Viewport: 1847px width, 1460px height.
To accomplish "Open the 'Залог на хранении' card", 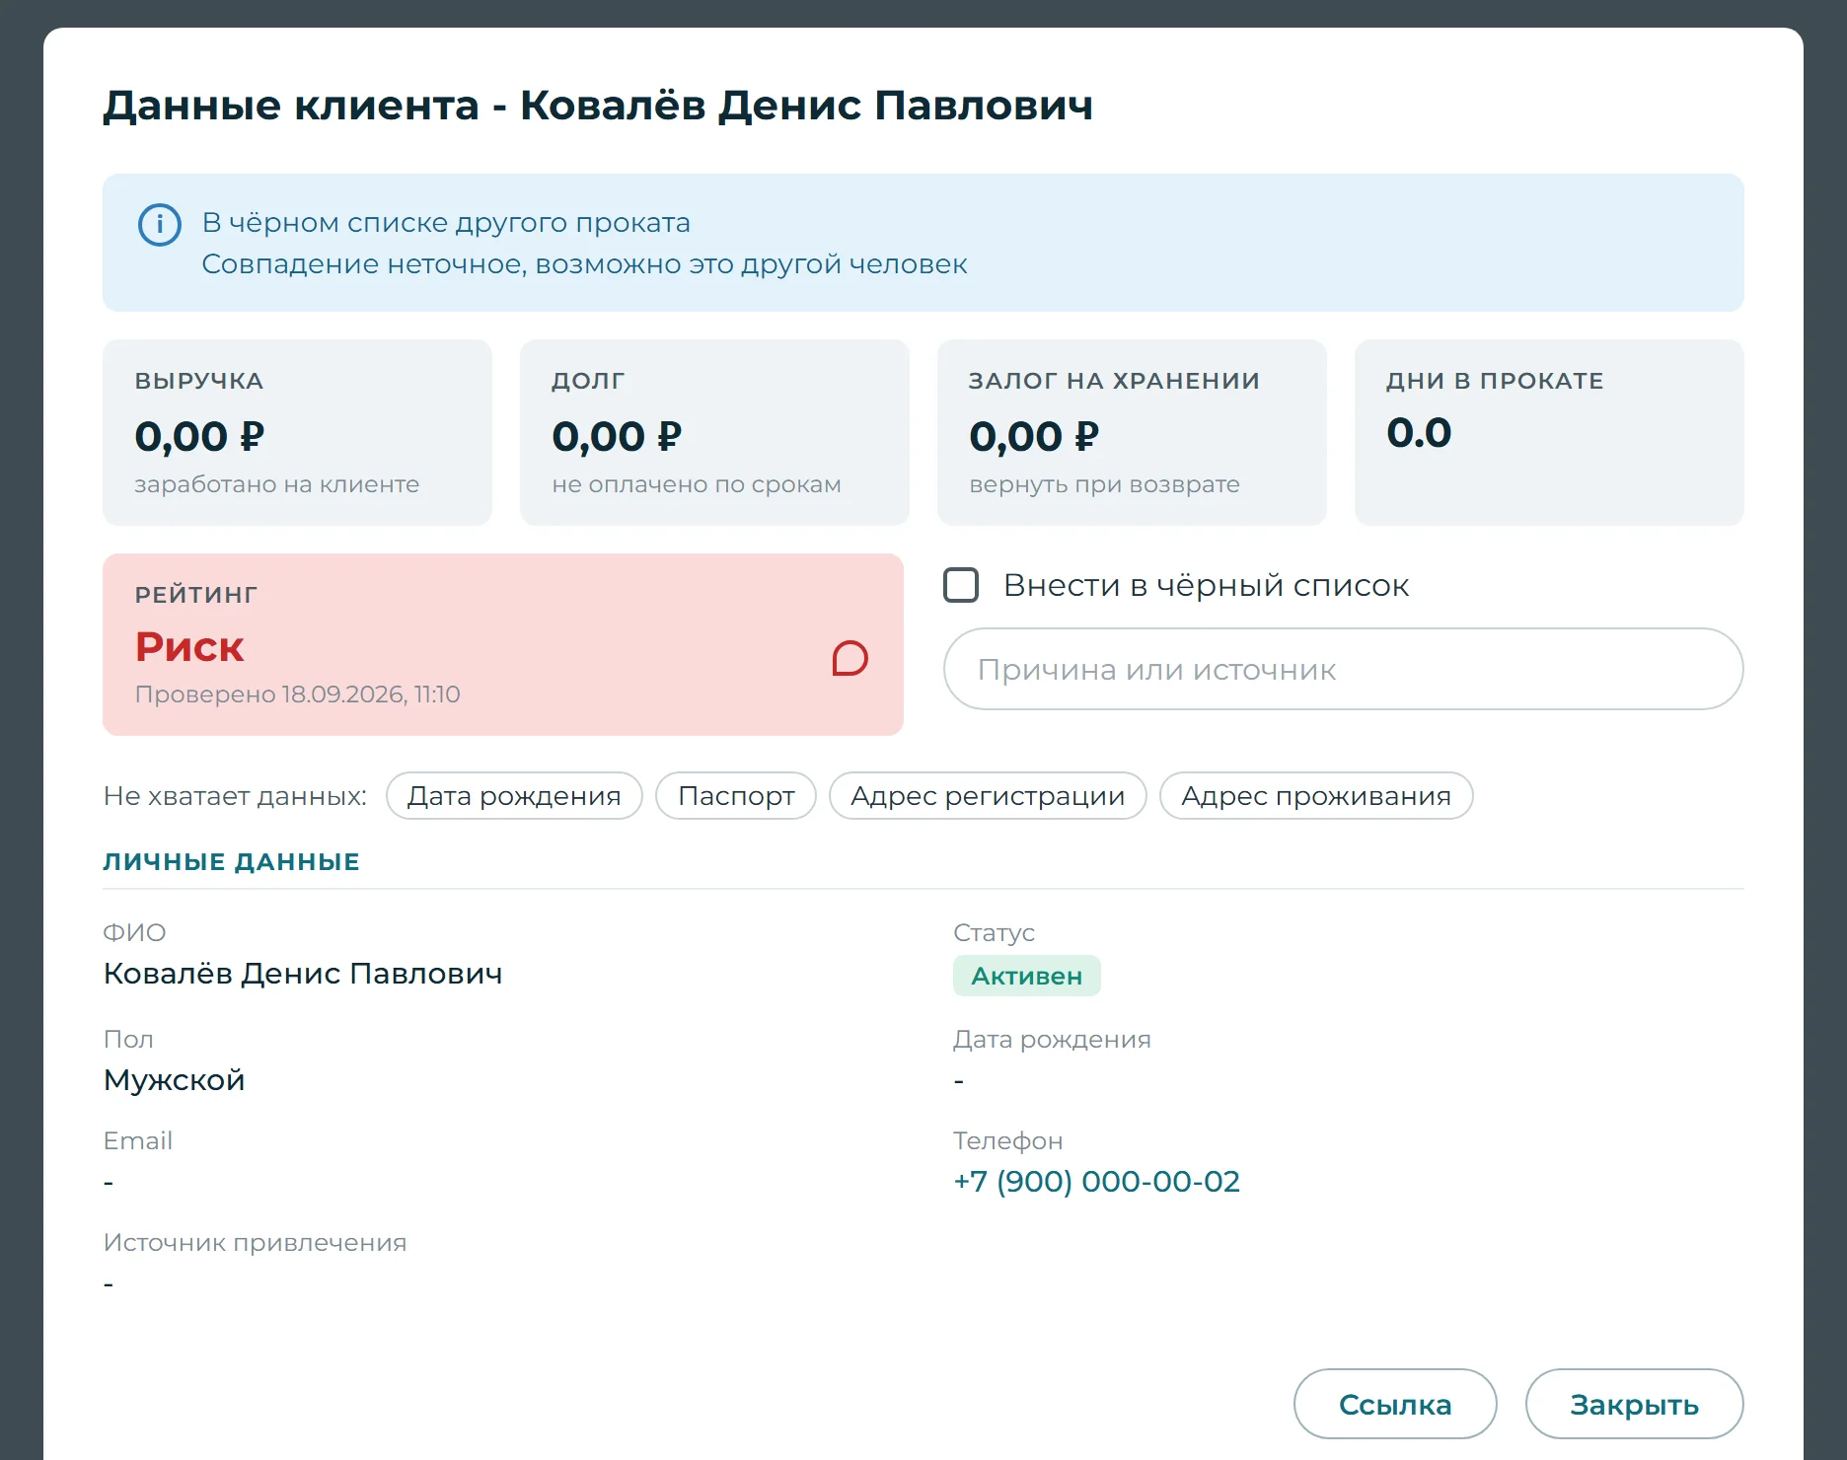I will pos(1132,432).
